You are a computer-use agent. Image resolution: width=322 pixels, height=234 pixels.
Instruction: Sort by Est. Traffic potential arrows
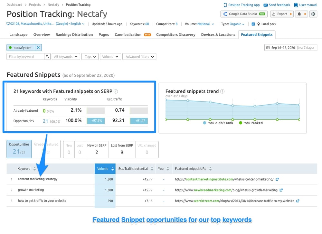click(152, 169)
